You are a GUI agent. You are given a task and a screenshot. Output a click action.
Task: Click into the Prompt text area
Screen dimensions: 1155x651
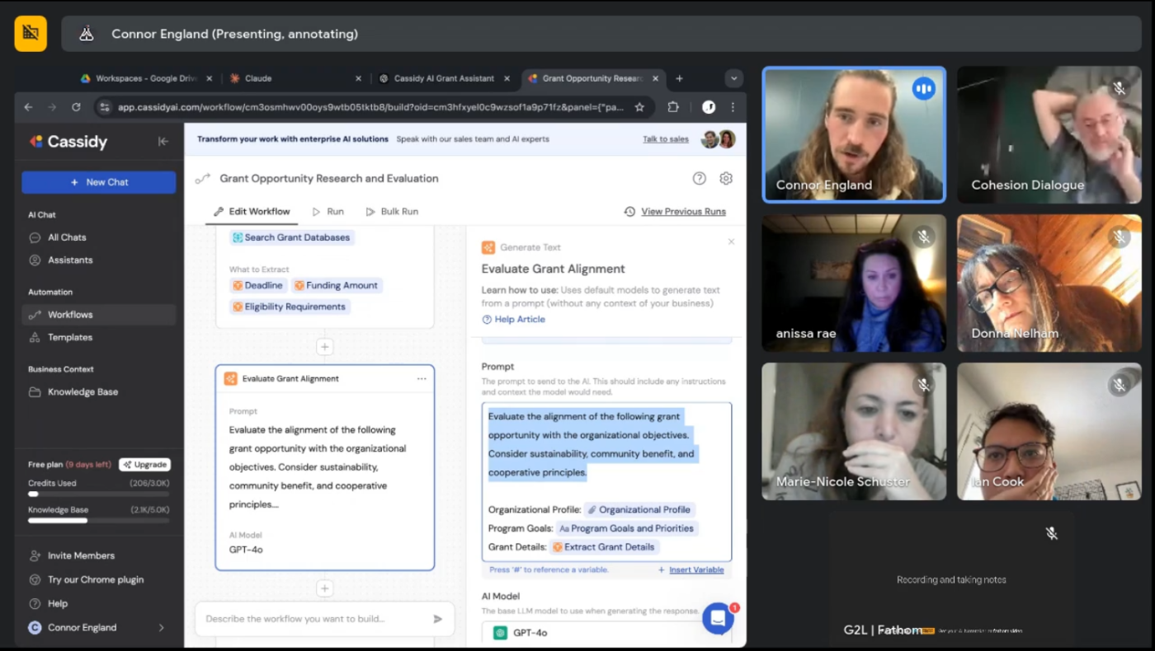[606, 482]
